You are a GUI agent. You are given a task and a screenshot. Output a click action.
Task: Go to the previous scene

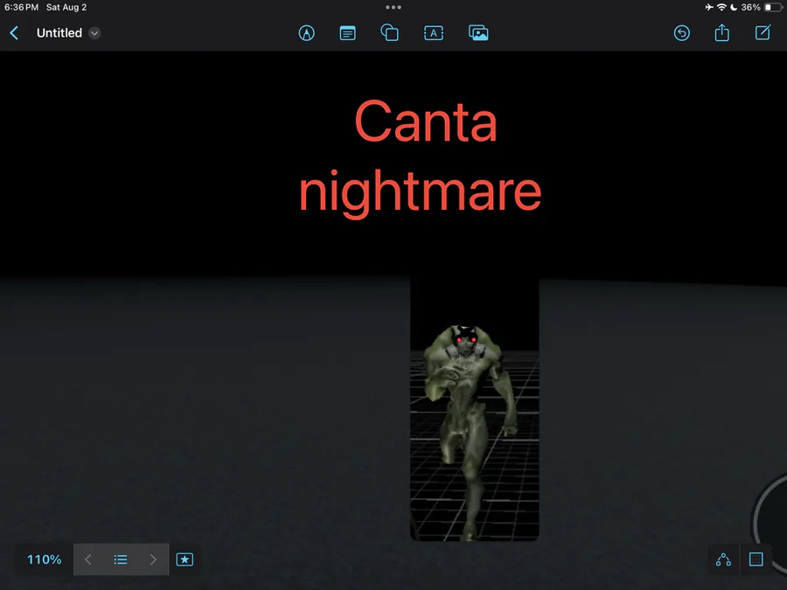click(87, 559)
